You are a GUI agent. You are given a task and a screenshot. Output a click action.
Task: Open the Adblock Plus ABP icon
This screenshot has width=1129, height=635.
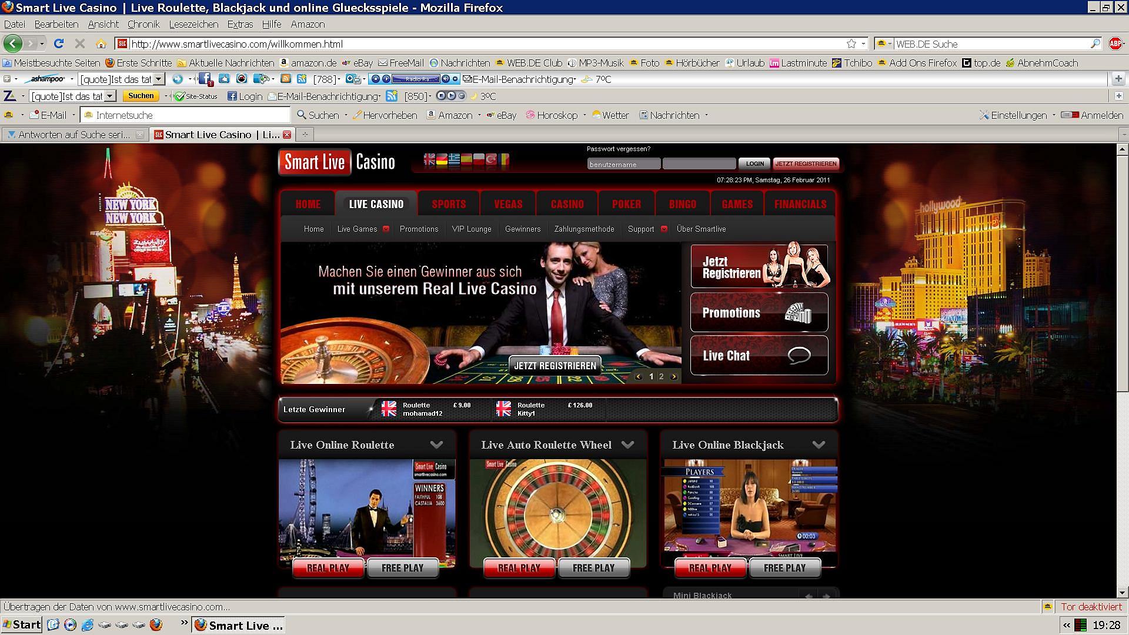point(1115,44)
